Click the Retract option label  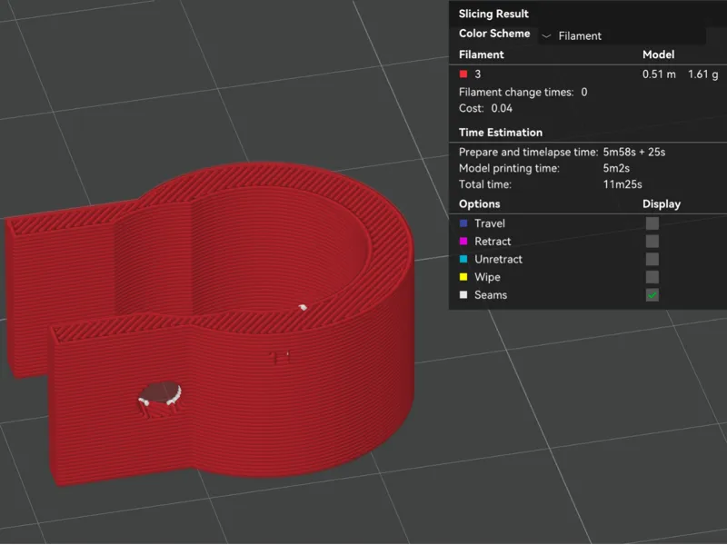pyautogui.click(x=492, y=241)
